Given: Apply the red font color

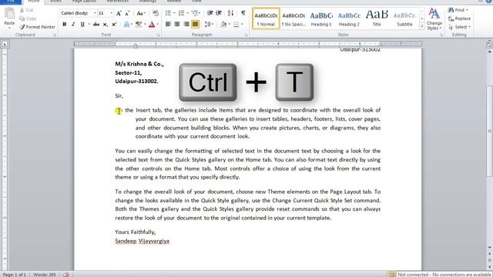Looking at the screenshot, I should point(152,24).
